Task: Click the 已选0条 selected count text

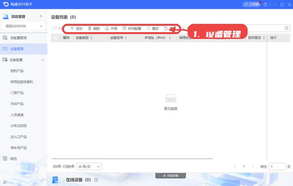Action: coord(68,167)
